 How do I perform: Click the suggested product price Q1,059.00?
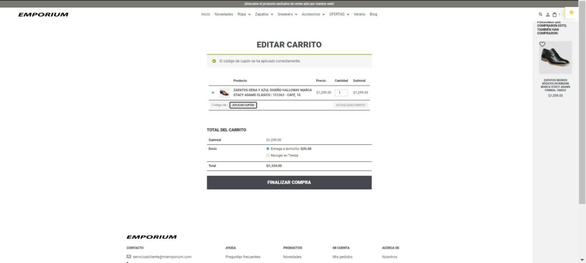click(555, 96)
